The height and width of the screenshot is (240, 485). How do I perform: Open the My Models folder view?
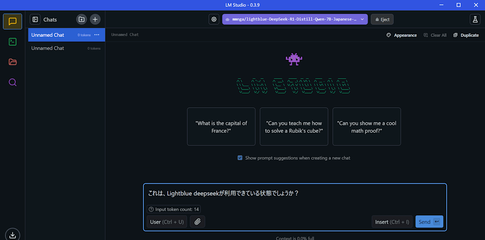pos(13,62)
